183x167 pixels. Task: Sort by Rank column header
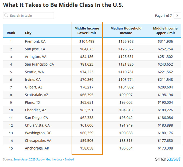(x=11, y=33)
